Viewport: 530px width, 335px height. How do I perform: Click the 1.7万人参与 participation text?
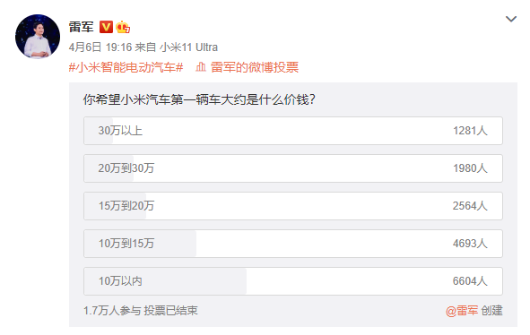click(112, 311)
